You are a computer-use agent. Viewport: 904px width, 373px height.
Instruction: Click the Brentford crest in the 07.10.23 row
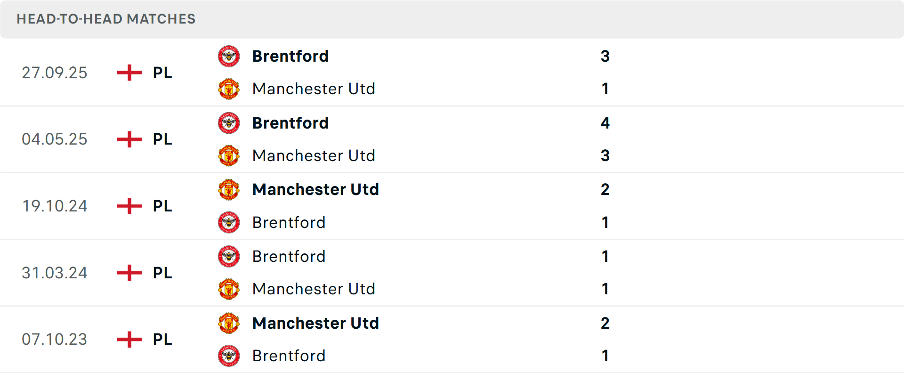click(x=229, y=356)
